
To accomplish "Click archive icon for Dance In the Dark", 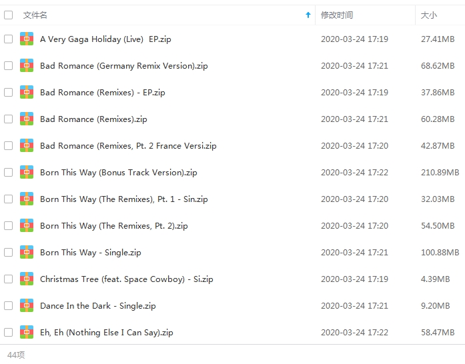I will coord(27,305).
